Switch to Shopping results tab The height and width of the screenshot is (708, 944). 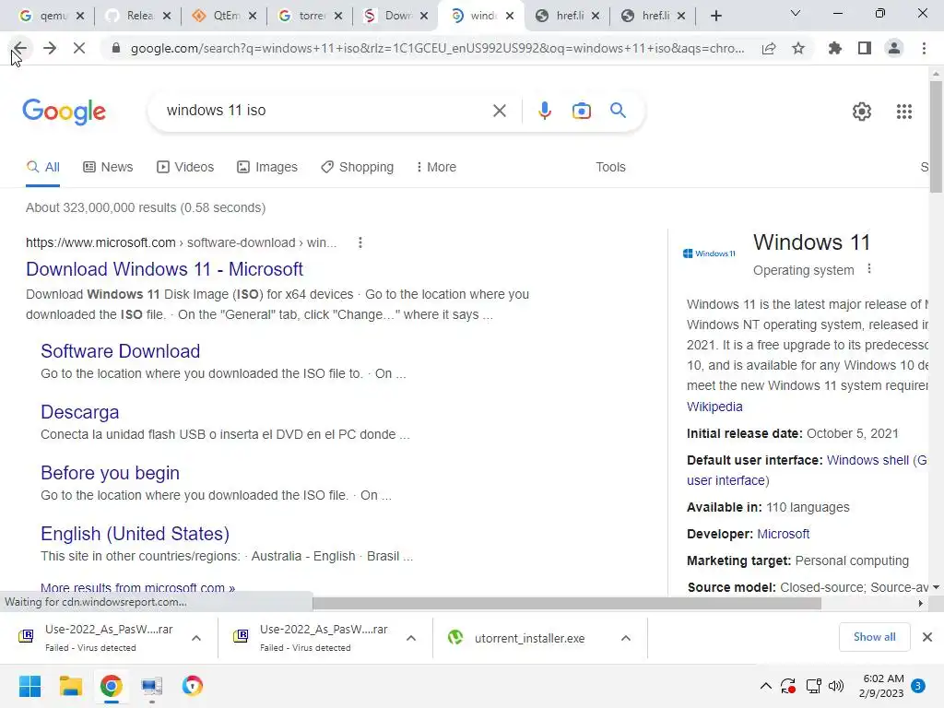pyautogui.click(x=358, y=167)
